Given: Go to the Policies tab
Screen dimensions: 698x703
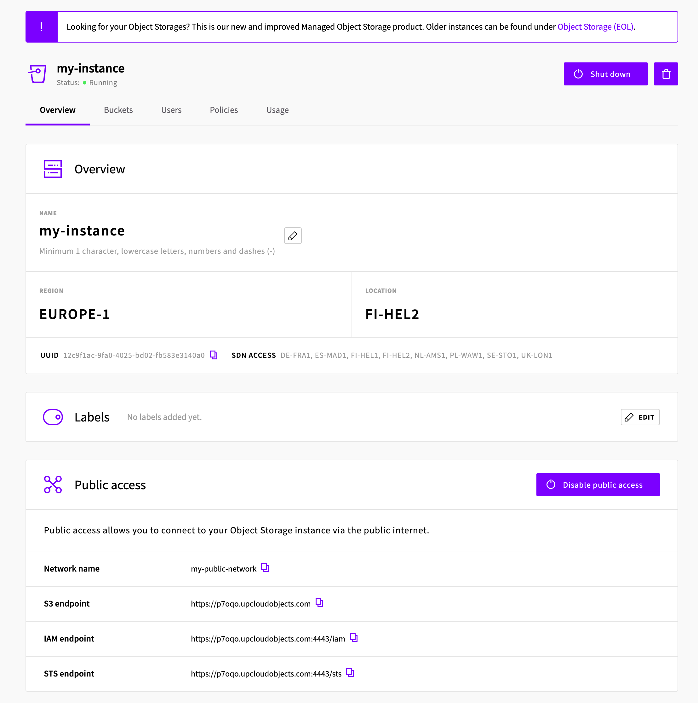Looking at the screenshot, I should point(224,110).
